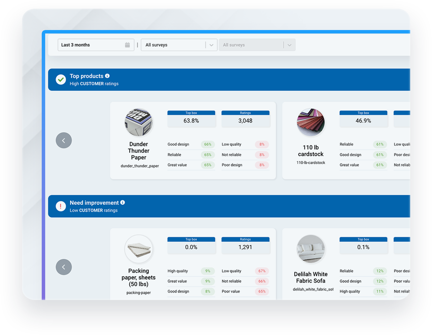The width and height of the screenshot is (432, 335).
Task: Click the 3,048 Ratings count box
Action: (x=245, y=121)
